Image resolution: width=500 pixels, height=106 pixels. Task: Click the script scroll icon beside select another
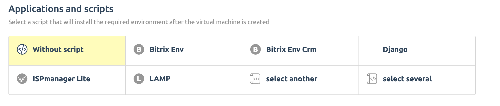pyautogui.click(x=255, y=79)
